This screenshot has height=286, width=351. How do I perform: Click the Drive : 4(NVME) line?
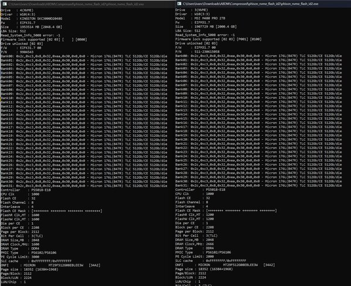(x=17, y=11)
